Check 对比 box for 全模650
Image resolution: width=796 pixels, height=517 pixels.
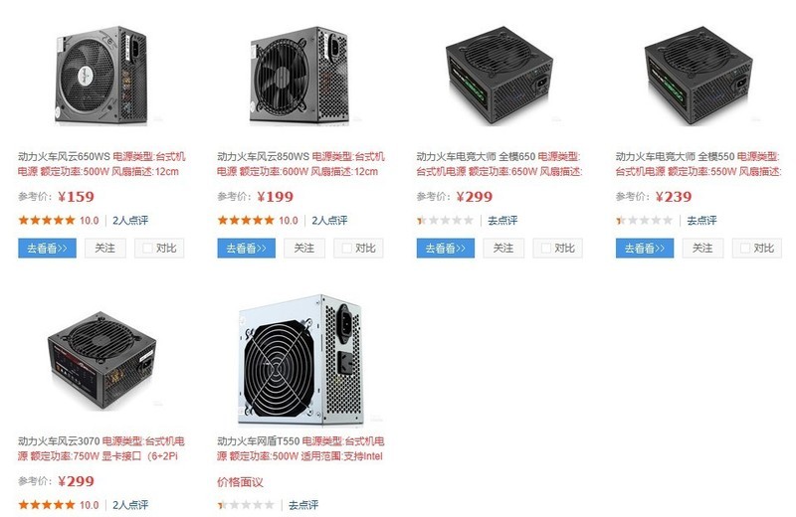546,249
